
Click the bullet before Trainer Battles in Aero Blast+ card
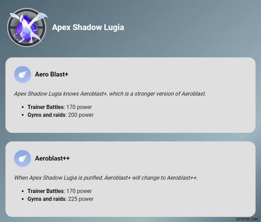coord(23,107)
